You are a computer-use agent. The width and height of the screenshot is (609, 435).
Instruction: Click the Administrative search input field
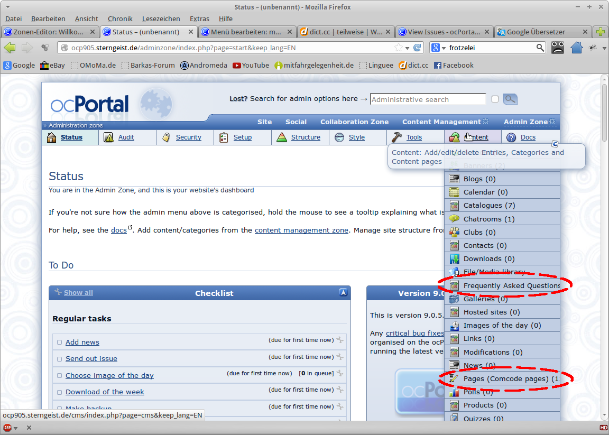[x=427, y=99]
